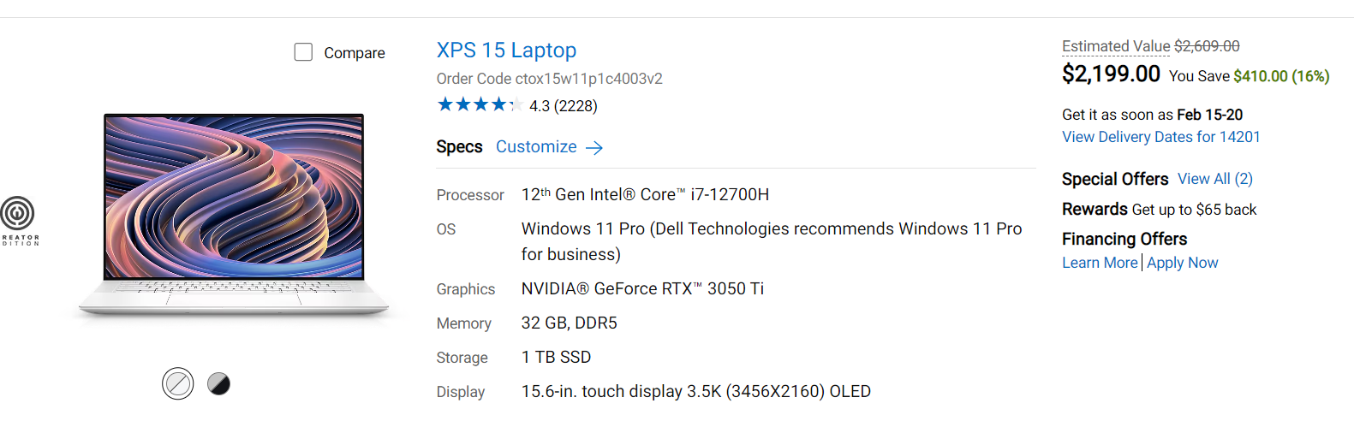Image resolution: width=1354 pixels, height=421 pixels.
Task: Open the XPS 15 Laptop title link
Action: [x=506, y=50]
